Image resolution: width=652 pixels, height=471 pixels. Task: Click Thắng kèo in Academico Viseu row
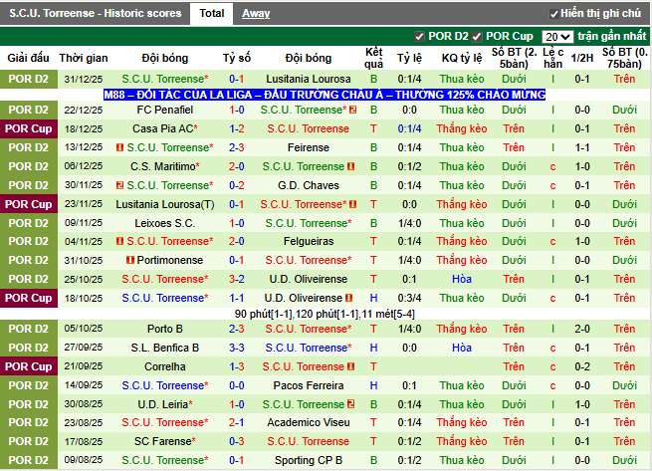(462, 422)
